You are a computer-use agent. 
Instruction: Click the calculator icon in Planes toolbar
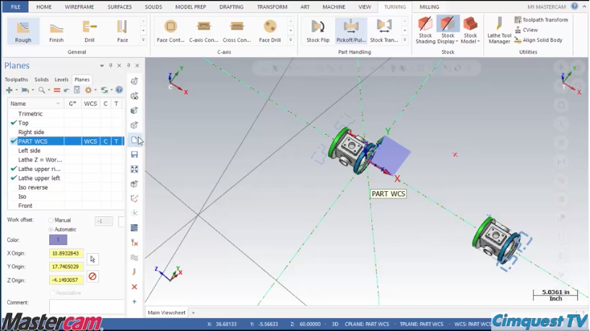click(x=77, y=90)
